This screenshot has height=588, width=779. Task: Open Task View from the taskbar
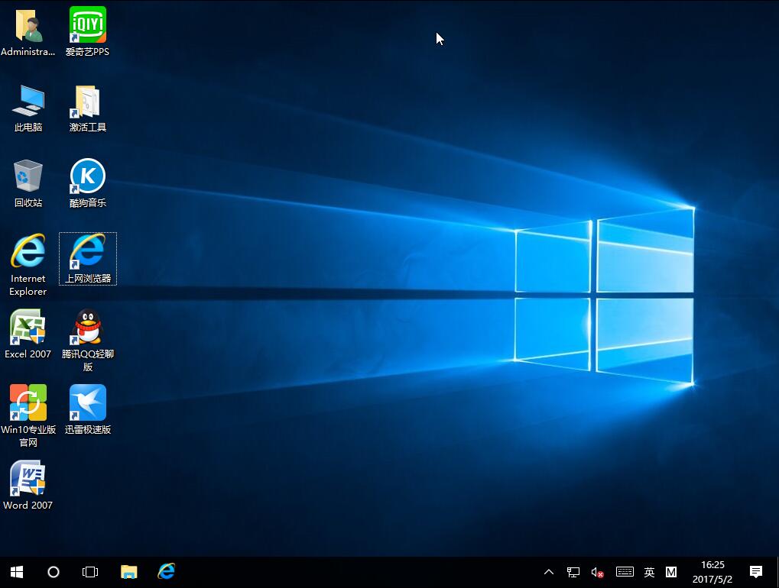pos(90,572)
